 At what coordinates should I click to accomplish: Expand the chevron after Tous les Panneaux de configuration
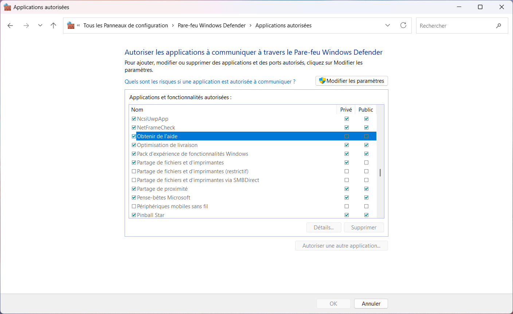click(173, 26)
